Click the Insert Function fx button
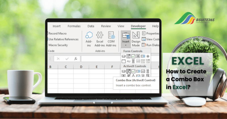The height and width of the screenshot is (119, 227). click(x=75, y=59)
